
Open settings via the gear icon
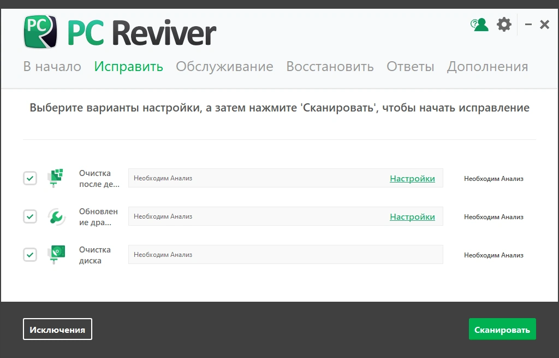[504, 25]
